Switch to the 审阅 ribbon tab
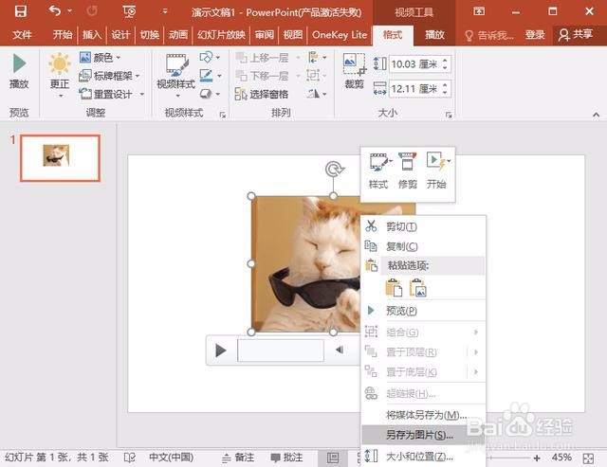Image resolution: width=607 pixels, height=467 pixels. [x=265, y=35]
